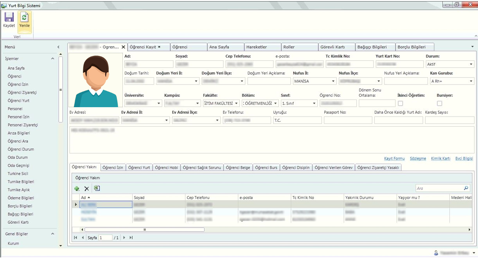Add new Öğrenci Yakını with green plus
This screenshot has width=478, height=259.
[77, 189]
